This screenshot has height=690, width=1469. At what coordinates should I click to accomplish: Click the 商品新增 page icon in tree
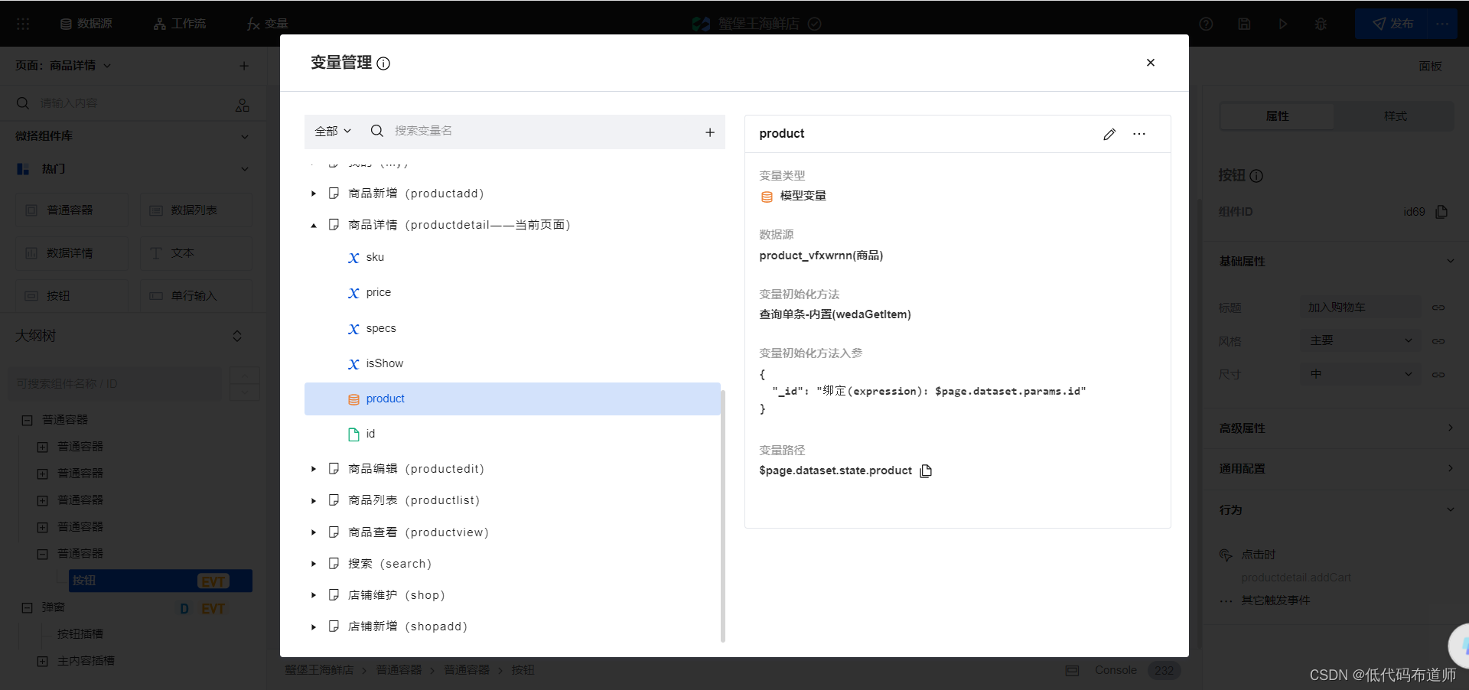334,194
